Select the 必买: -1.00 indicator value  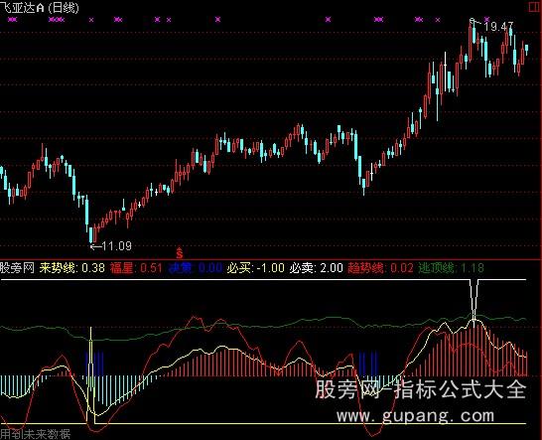(256, 268)
